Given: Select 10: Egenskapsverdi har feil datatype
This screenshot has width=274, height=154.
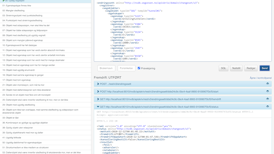Looking at the screenshot, I should pos(45,45).
